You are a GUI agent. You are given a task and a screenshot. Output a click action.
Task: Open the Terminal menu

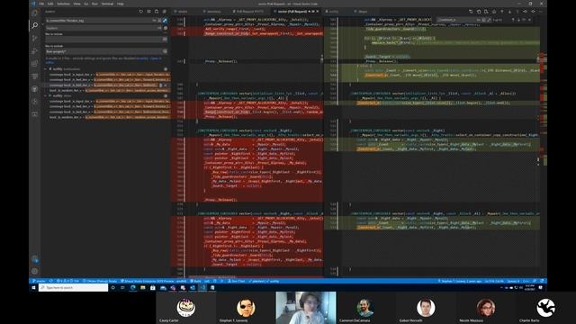[107, 4]
